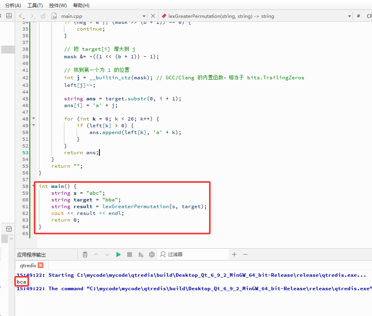
Task: Open the 控件(W) menu
Action: click(58, 6)
